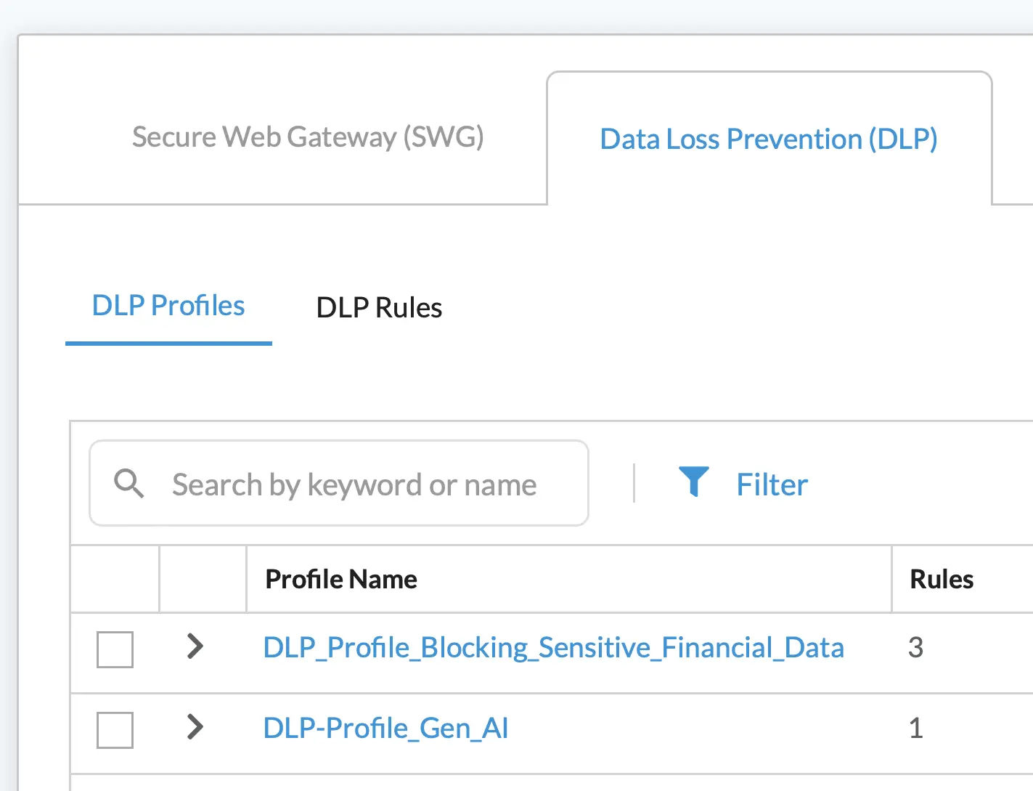Select the Data Loss Prevention (DLP) tab
1033x791 pixels.
point(768,139)
